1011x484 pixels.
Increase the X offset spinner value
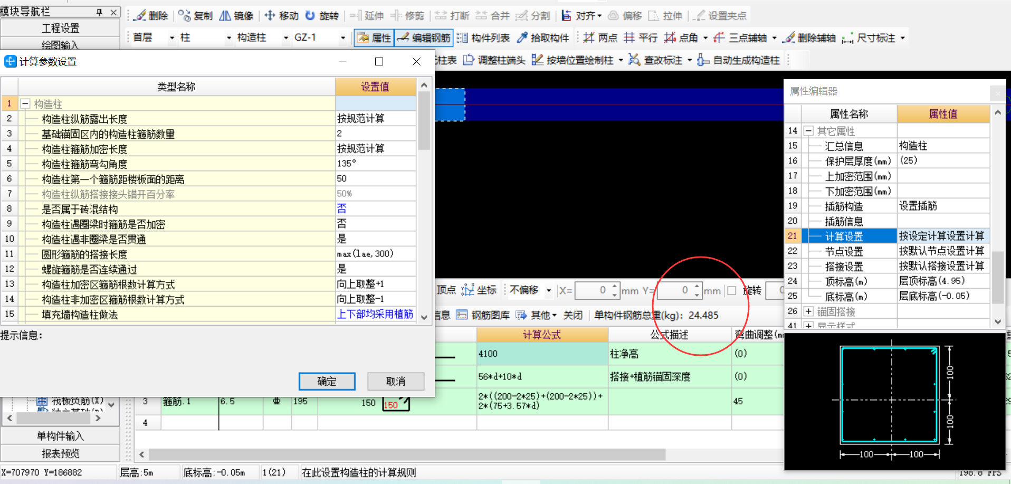(x=615, y=287)
